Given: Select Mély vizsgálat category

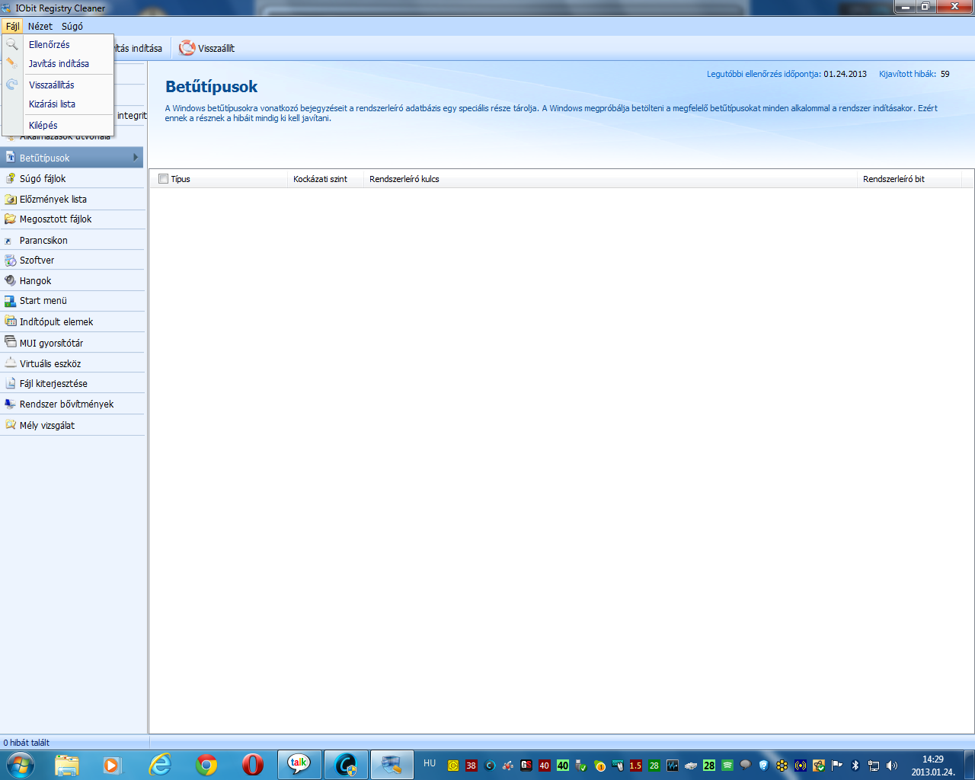Looking at the screenshot, I should (x=72, y=425).
